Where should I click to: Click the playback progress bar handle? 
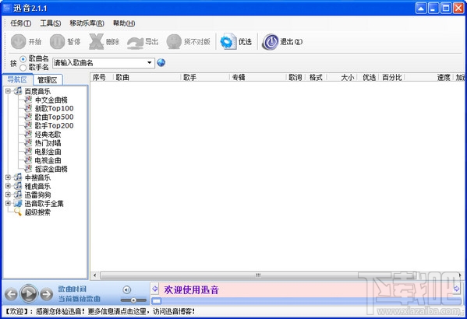[157, 301]
